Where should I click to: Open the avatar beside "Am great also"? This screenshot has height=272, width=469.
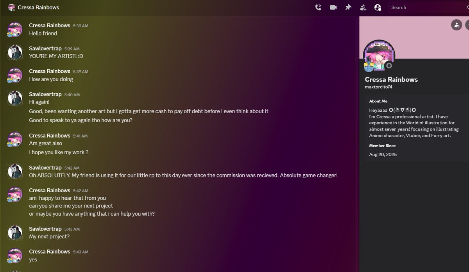click(15, 140)
